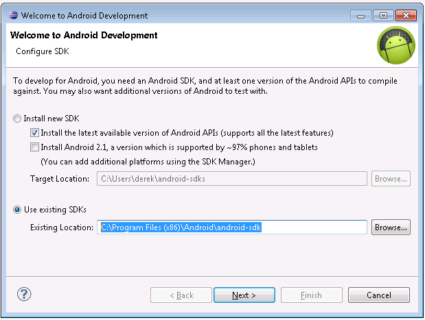Minimize the Welcome to Android Development window
The height and width of the screenshot is (320, 425).
tap(360, 16)
